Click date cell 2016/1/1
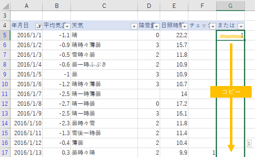The image size is (255, 157). (x=26, y=35)
